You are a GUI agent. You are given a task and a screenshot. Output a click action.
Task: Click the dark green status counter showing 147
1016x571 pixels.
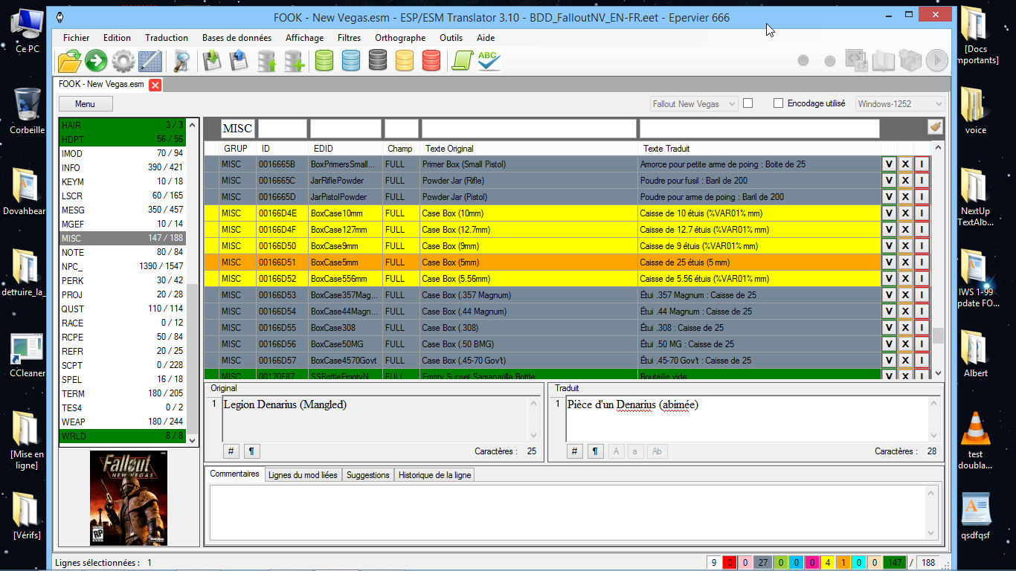tap(894, 563)
